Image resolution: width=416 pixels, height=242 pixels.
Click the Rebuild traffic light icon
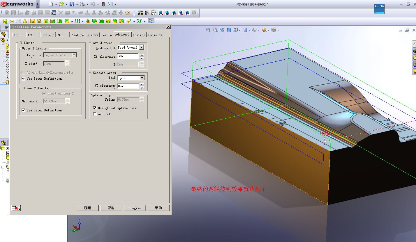pyautogui.click(x=103, y=4)
